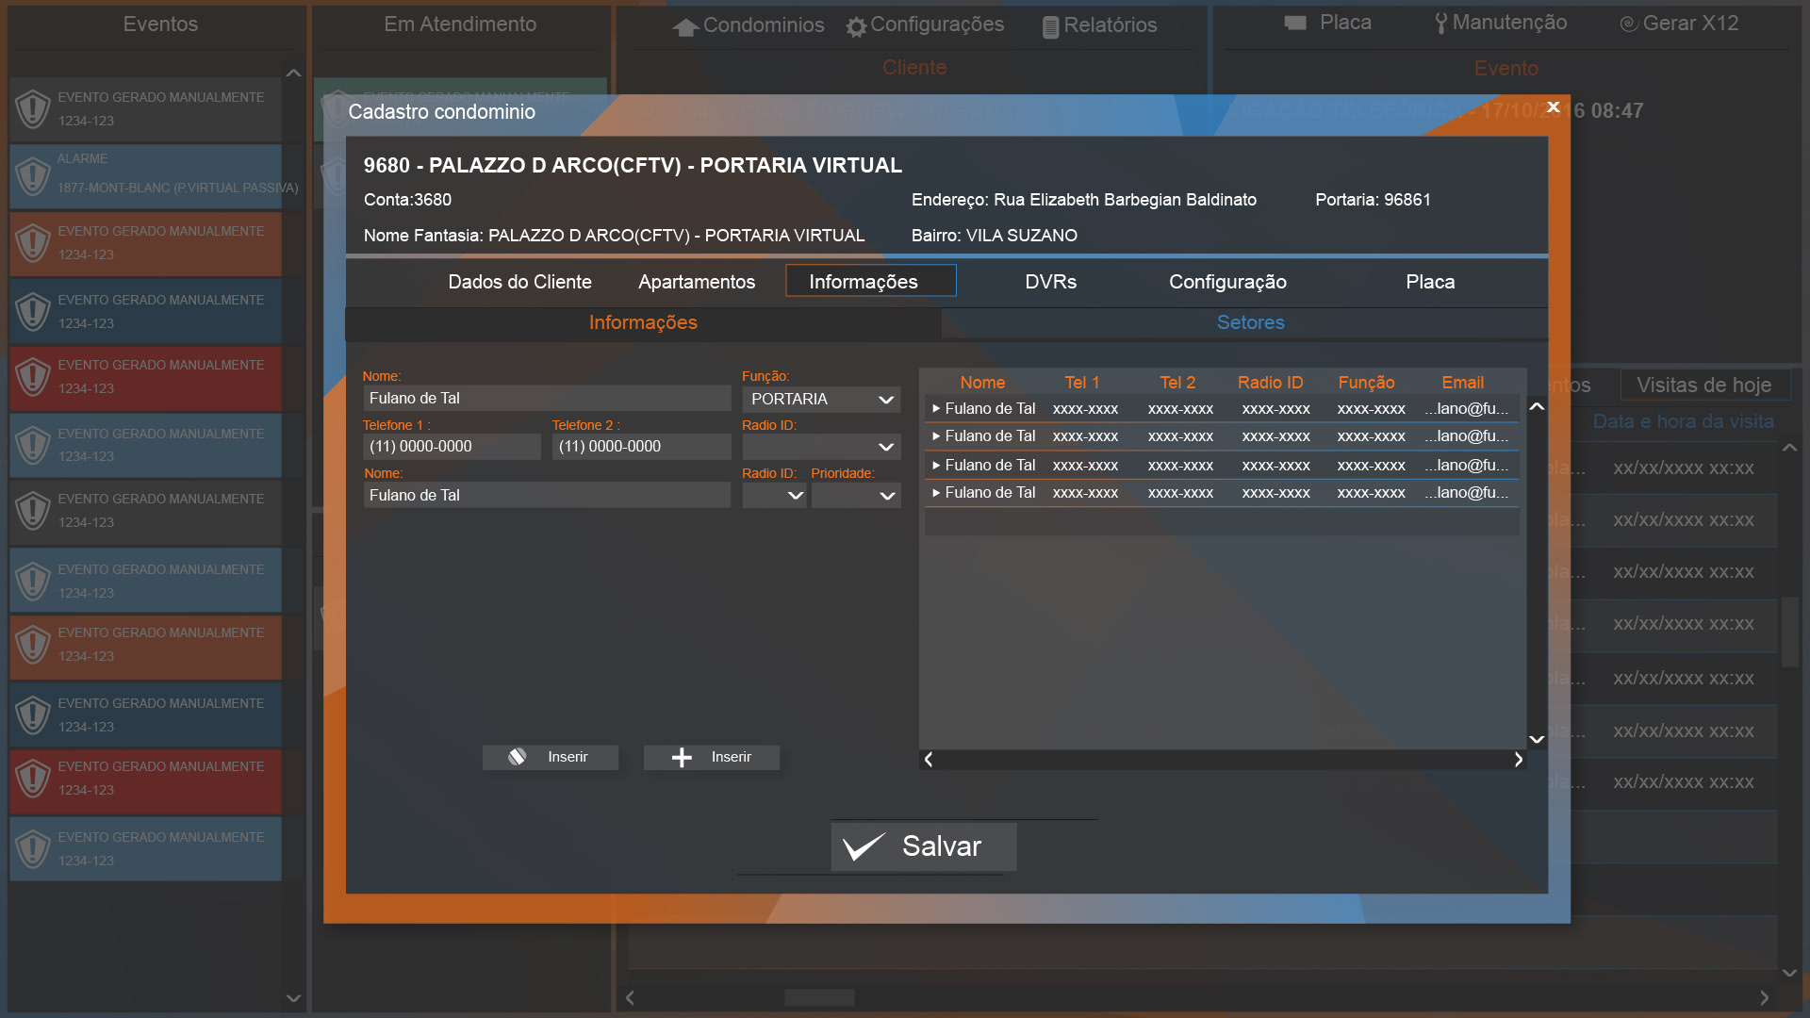Switch to Apartamentos tab
1810x1018 pixels.
click(x=697, y=282)
